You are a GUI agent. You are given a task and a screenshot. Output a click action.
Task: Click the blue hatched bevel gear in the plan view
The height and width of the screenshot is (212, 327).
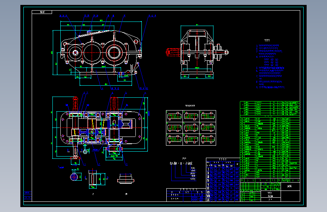coord(125,124)
